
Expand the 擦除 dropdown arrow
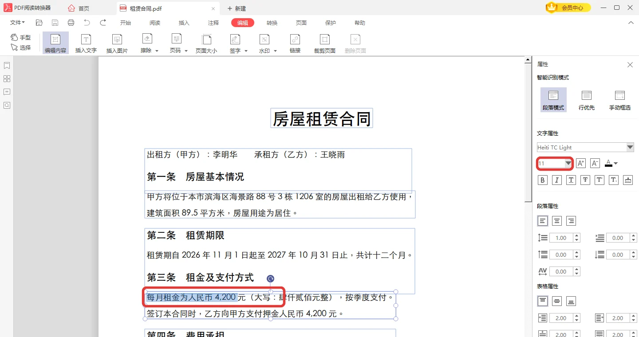[157, 51]
